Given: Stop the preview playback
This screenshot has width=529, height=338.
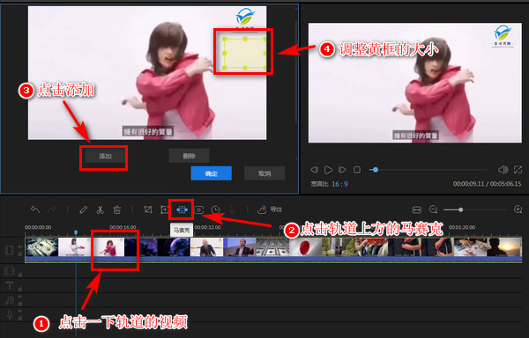Looking at the screenshot, I should point(357,170).
